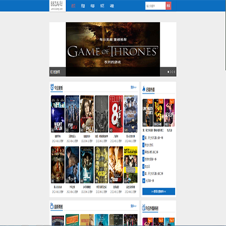Image resolution: width=226 pixels, height=226 pixels.
Task: Open the poster with two police officers
Action: [131, 114]
